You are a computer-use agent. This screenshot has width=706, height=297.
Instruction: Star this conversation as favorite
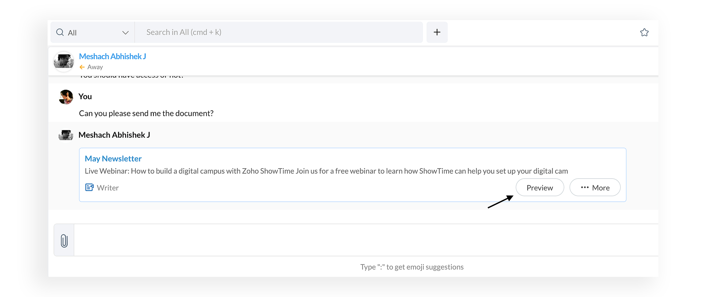(x=644, y=32)
